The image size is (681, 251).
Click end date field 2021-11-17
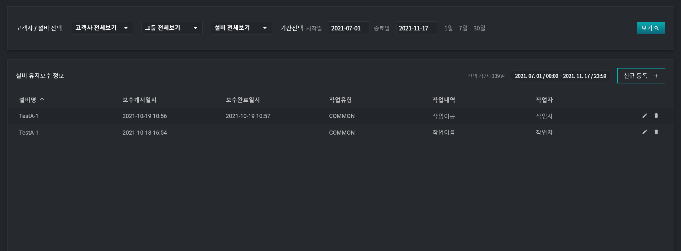pyautogui.click(x=416, y=28)
